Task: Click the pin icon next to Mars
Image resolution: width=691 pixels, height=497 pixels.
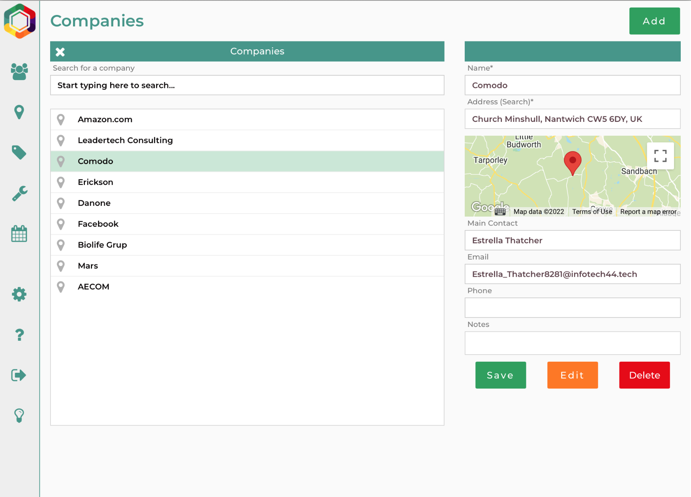Action: pos(61,266)
